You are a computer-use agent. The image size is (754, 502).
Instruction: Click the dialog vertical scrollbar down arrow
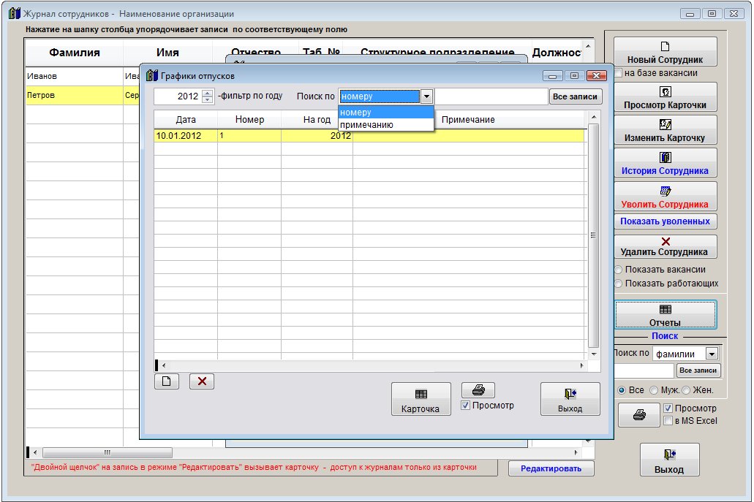click(593, 354)
